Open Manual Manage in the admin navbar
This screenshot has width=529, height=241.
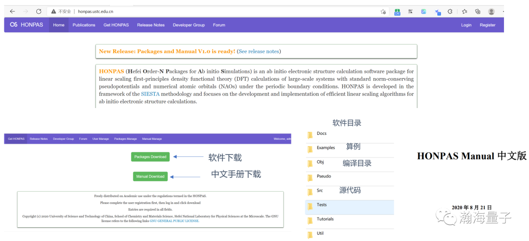(x=152, y=139)
